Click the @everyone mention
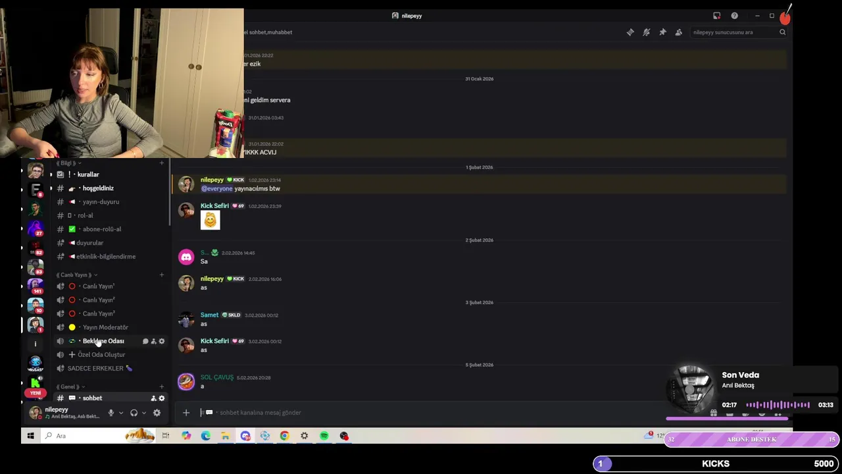Screen dimensions: 842x474 tap(216, 189)
